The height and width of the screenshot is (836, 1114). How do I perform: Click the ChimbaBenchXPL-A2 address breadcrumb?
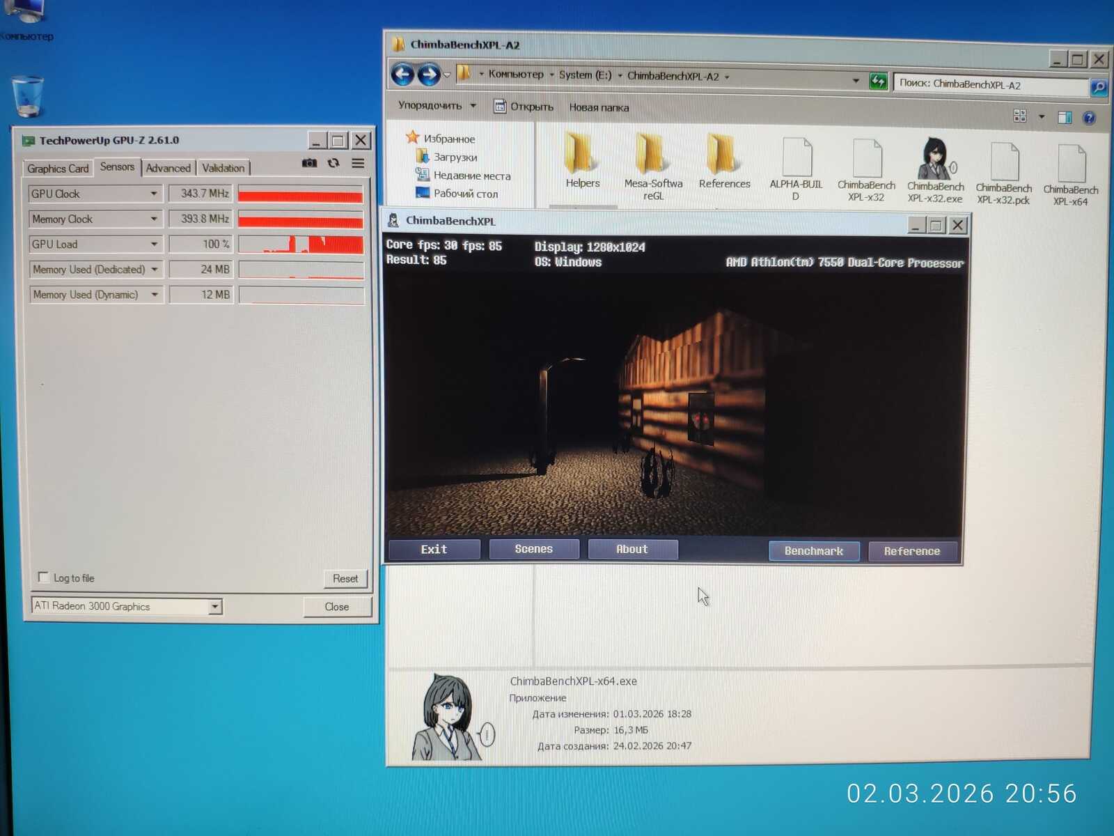click(x=673, y=76)
